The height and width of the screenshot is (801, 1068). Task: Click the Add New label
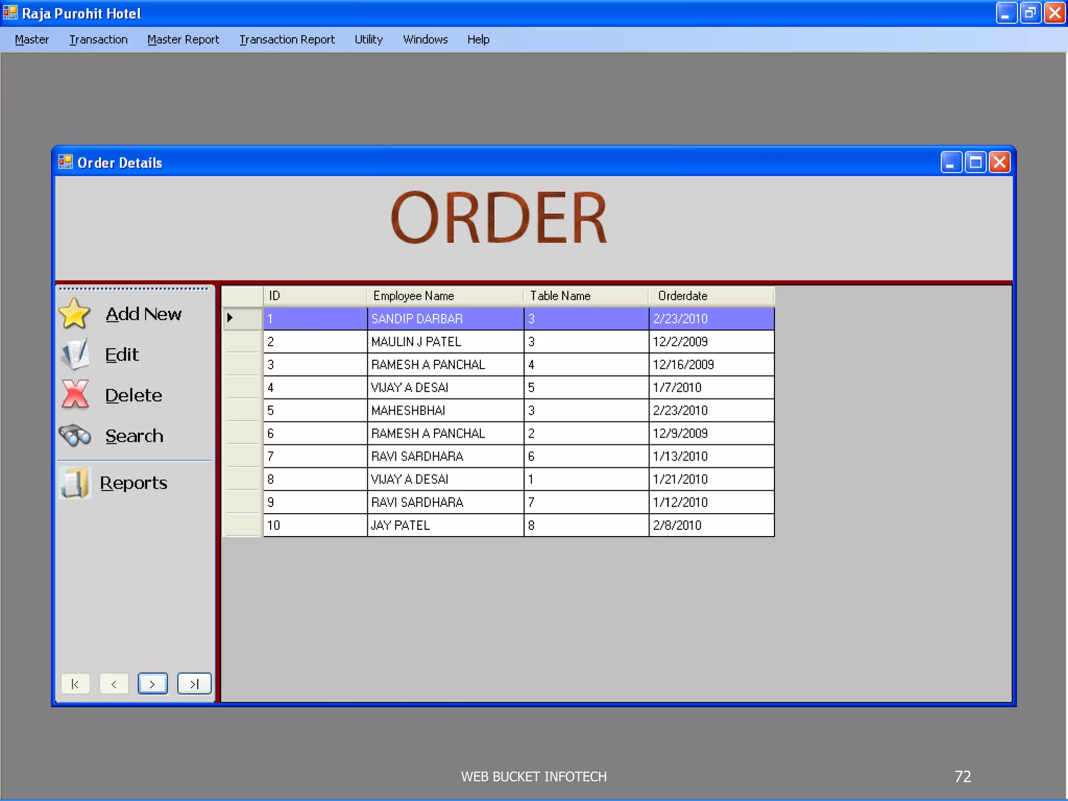tap(143, 314)
